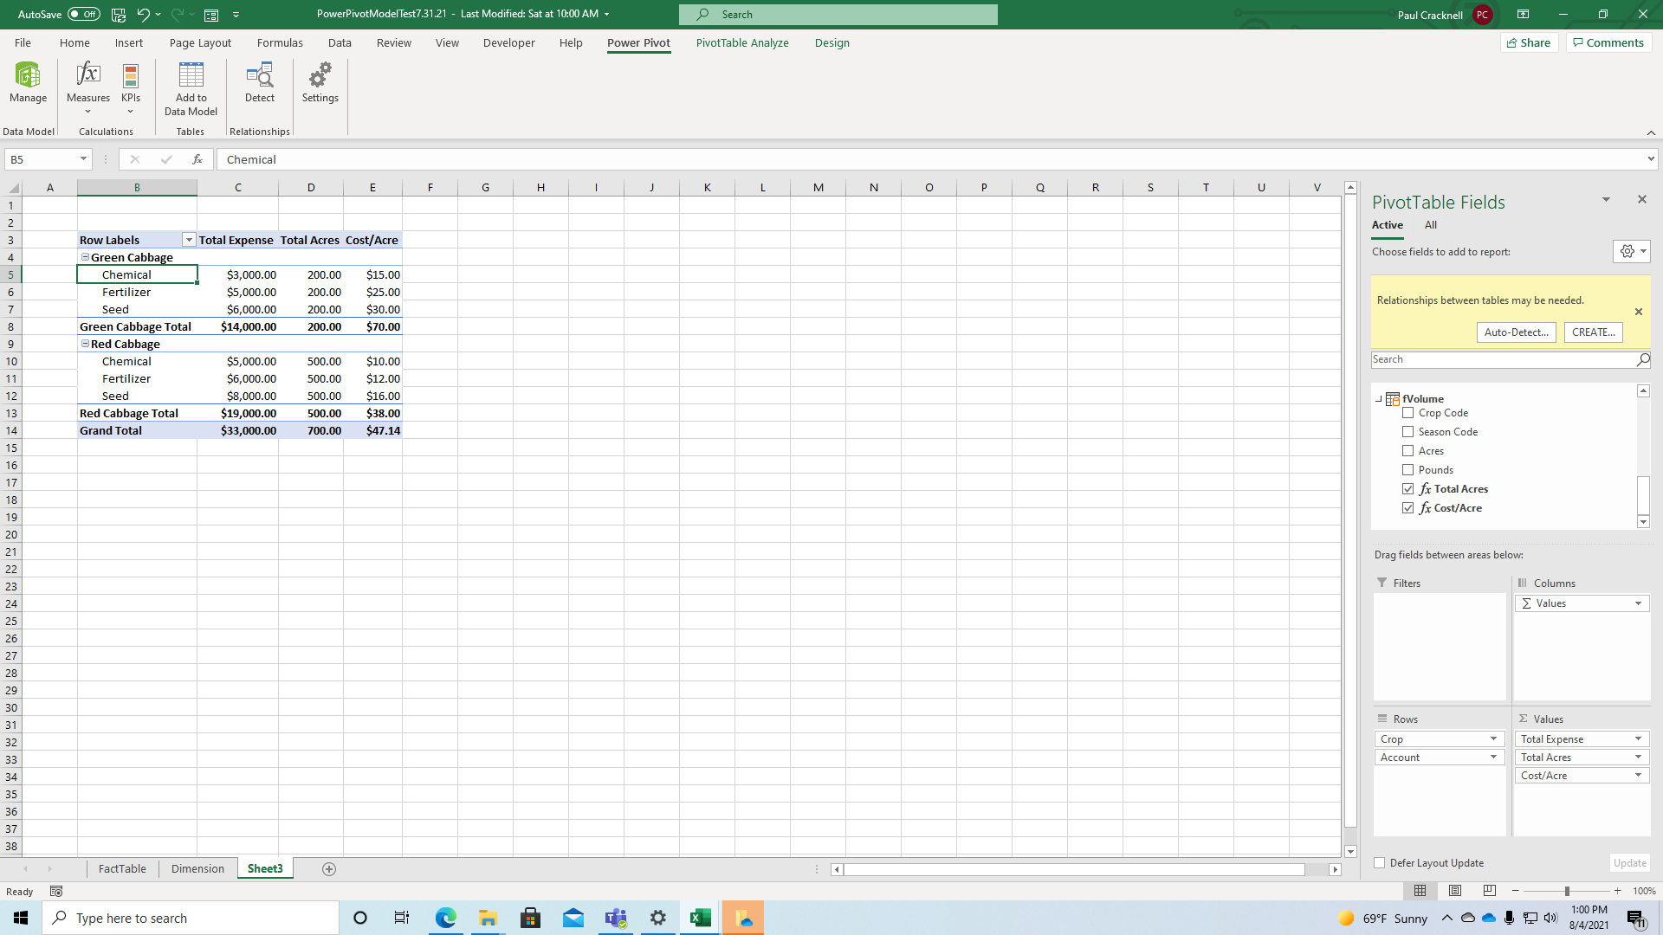Click the zoom slider handle in the status bar
The image size is (1663, 935).
(x=1566, y=891)
